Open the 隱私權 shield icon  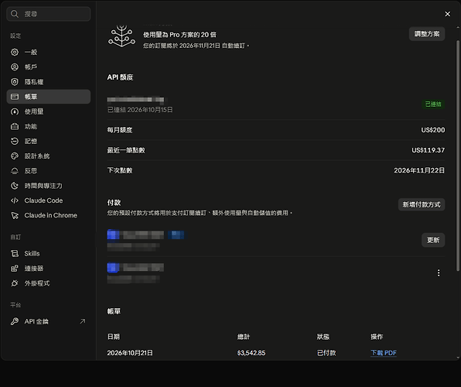click(x=15, y=82)
